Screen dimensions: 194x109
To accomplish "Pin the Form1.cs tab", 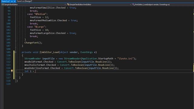I will click(12, 1).
